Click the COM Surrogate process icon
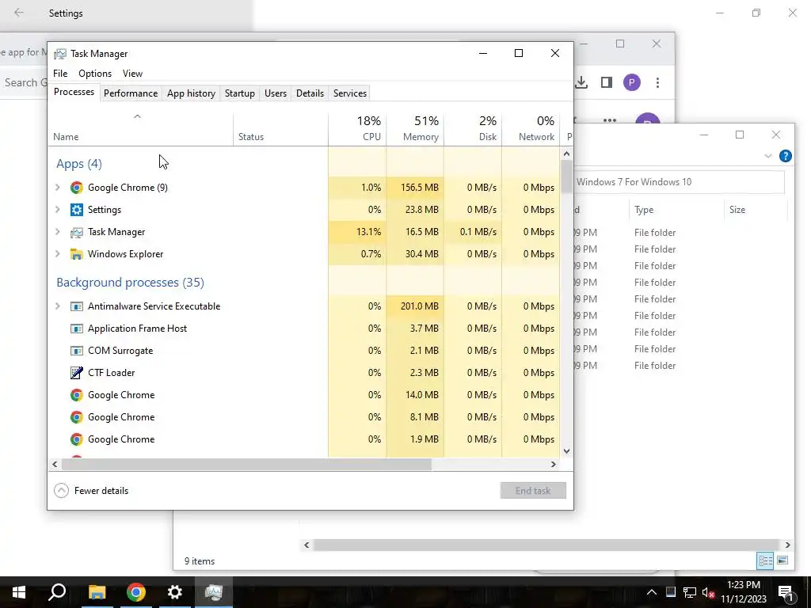Image resolution: width=811 pixels, height=608 pixels. 77,351
